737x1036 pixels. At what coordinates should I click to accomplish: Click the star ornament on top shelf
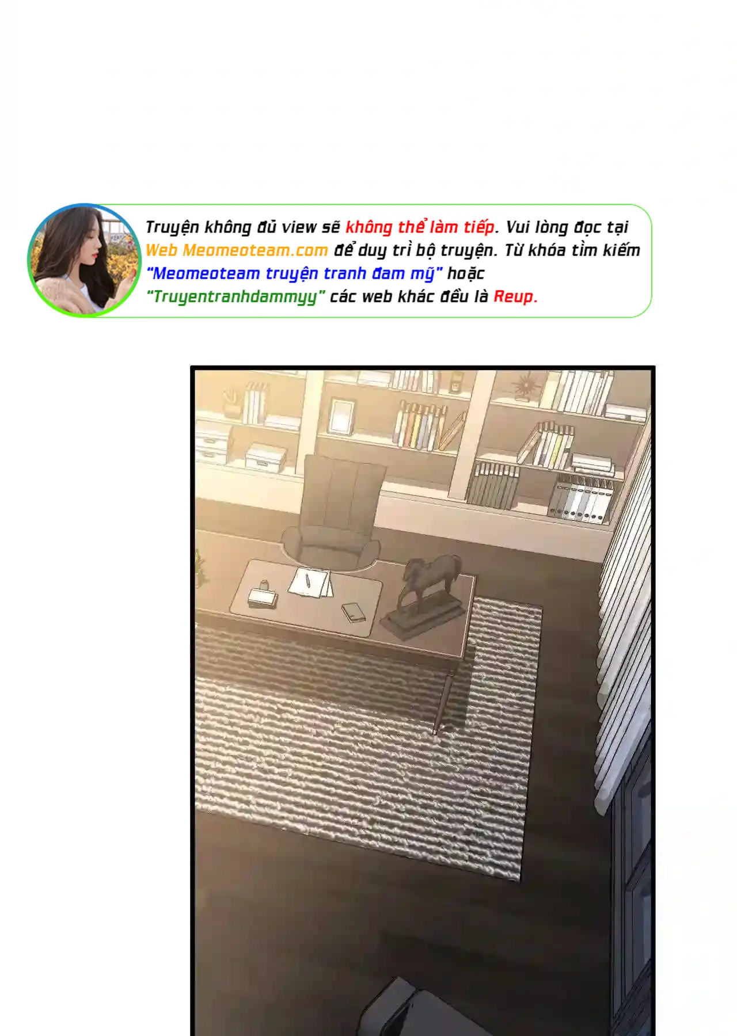click(525, 386)
